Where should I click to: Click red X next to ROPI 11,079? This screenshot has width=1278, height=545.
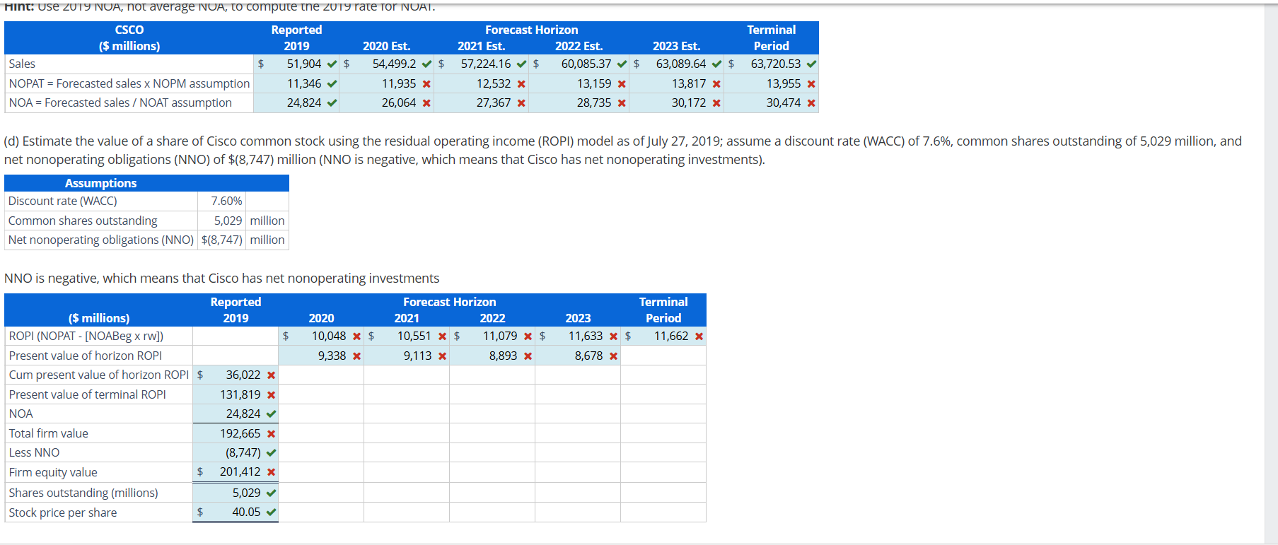[x=528, y=336]
